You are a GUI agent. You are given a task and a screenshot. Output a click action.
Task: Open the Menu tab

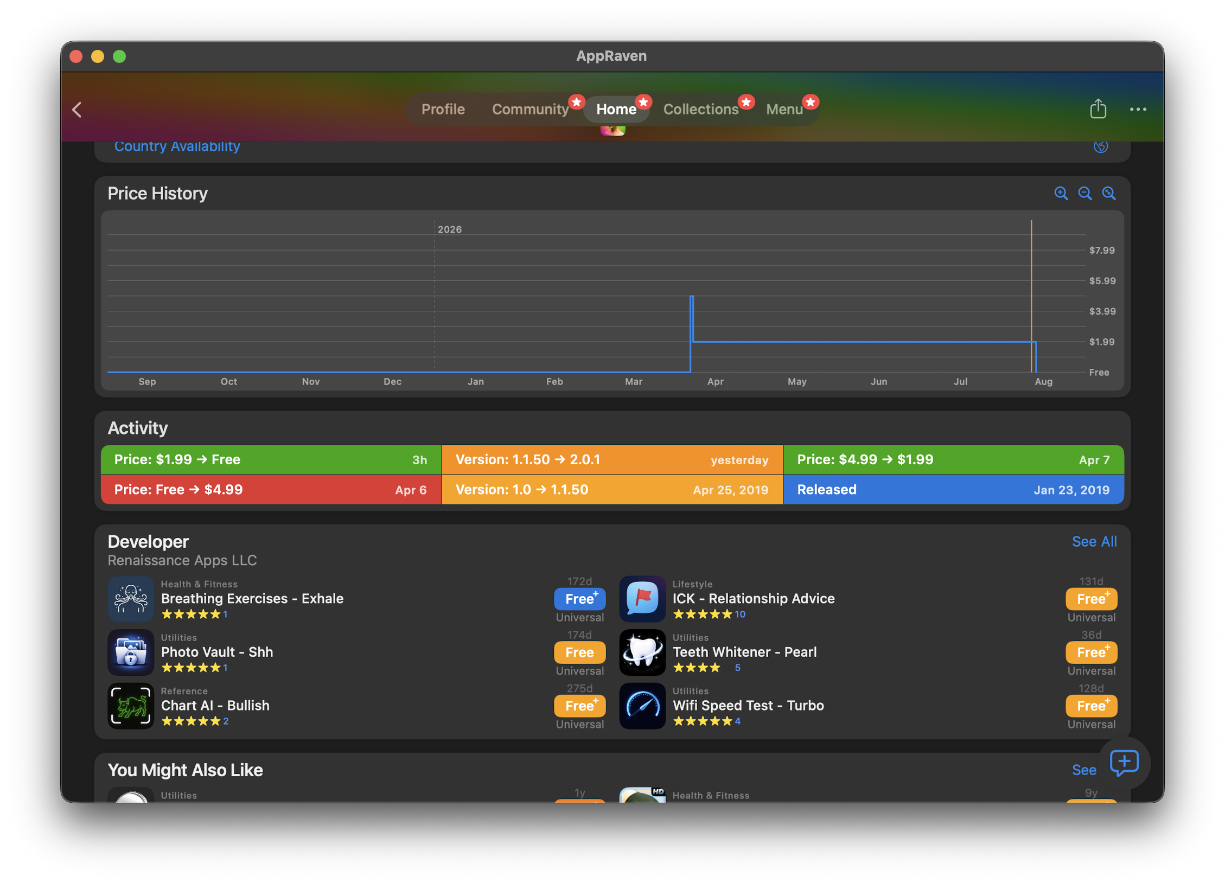784,110
